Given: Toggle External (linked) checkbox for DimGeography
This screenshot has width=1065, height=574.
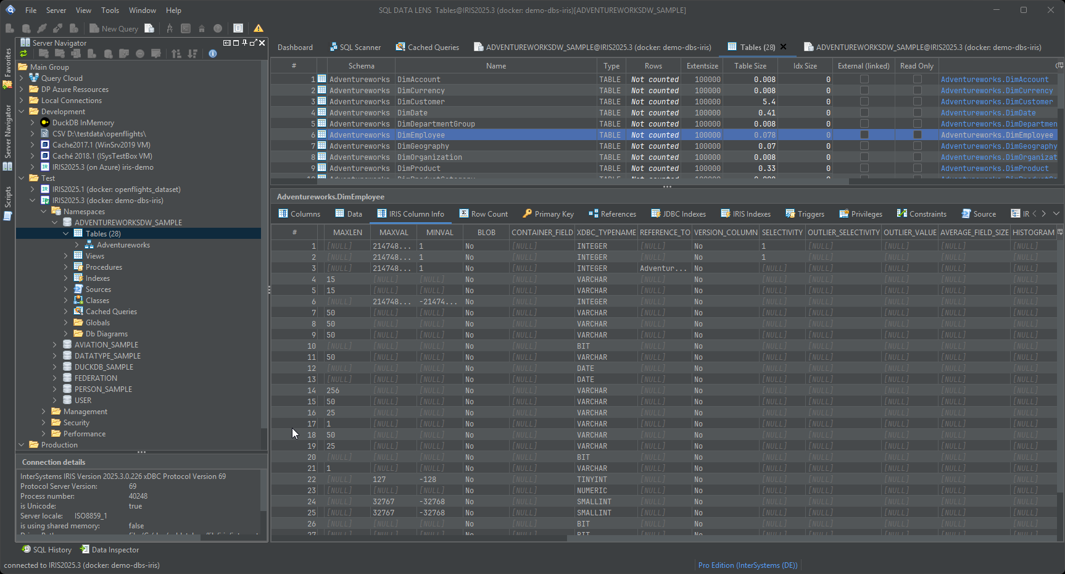Looking at the screenshot, I should click(x=864, y=146).
